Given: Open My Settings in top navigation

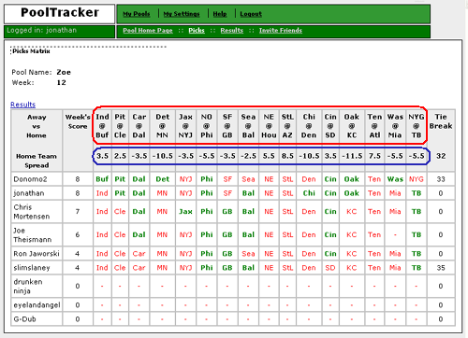Looking at the screenshot, I should pos(182,14).
